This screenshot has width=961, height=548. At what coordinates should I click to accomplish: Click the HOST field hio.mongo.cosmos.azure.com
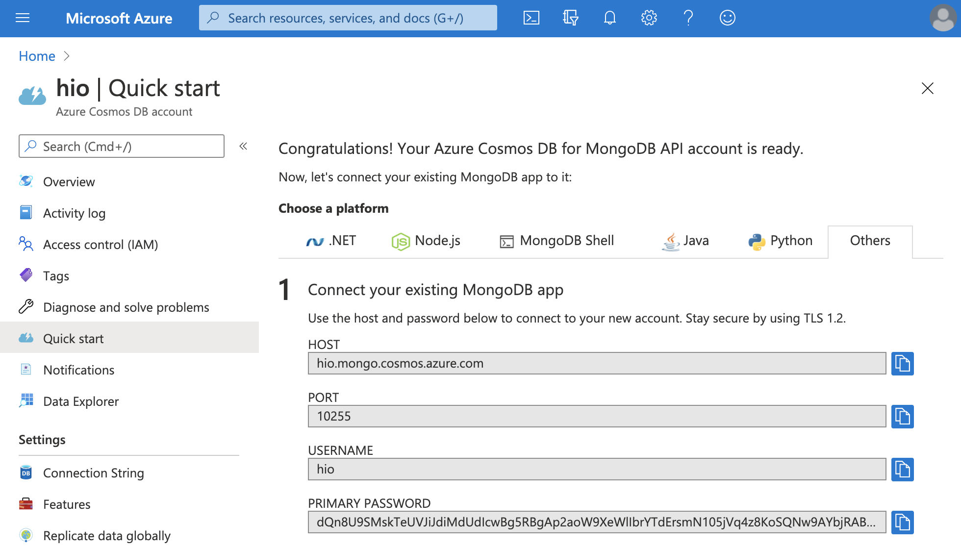pyautogui.click(x=597, y=363)
